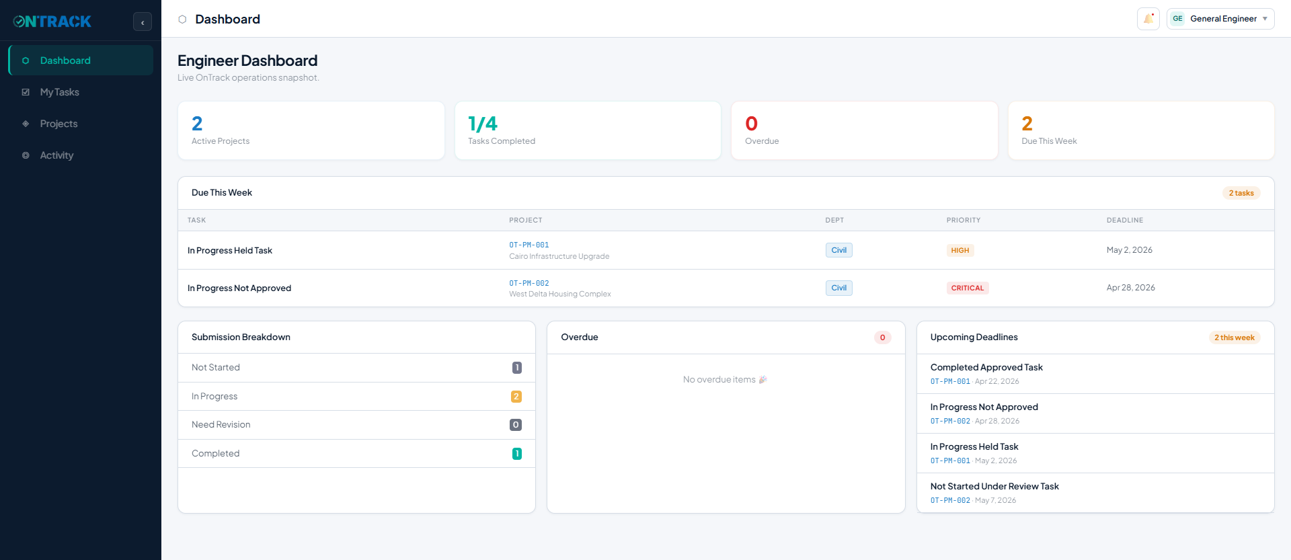Open the notifications bell
1291x560 pixels.
pos(1148,19)
